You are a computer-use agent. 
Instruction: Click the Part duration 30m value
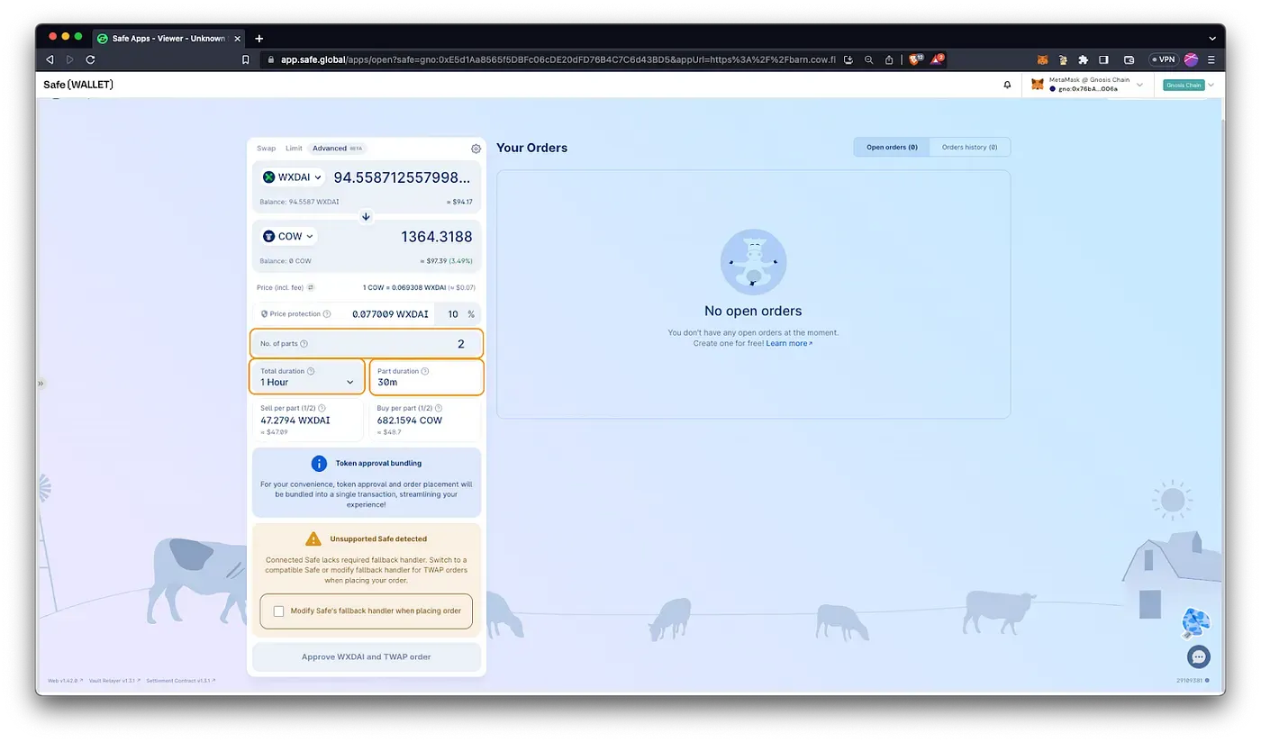tap(387, 383)
